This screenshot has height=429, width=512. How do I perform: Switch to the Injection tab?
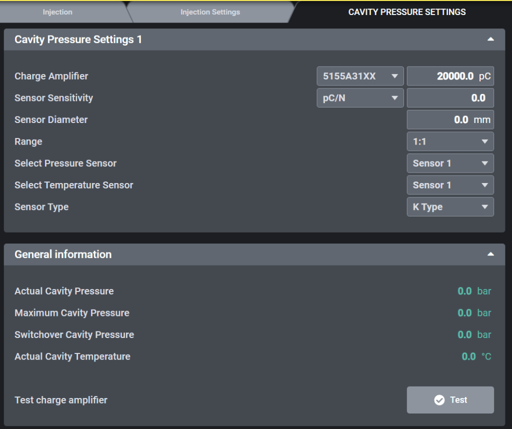pos(57,12)
